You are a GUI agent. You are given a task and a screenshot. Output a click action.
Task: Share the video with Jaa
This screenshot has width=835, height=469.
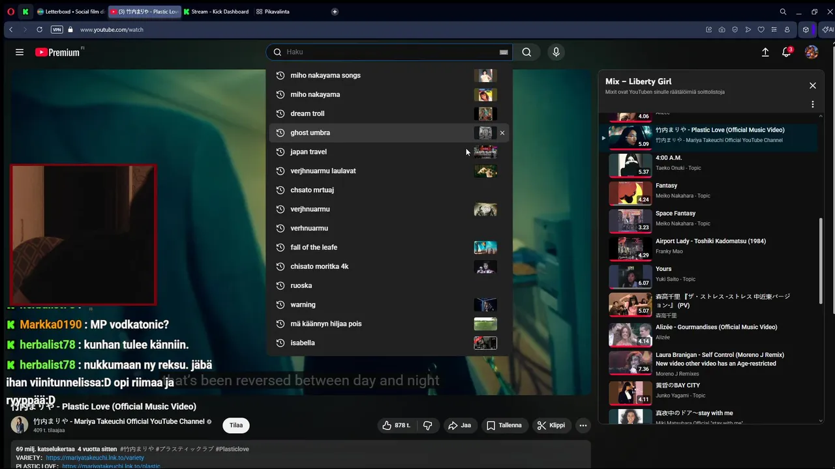tap(459, 425)
